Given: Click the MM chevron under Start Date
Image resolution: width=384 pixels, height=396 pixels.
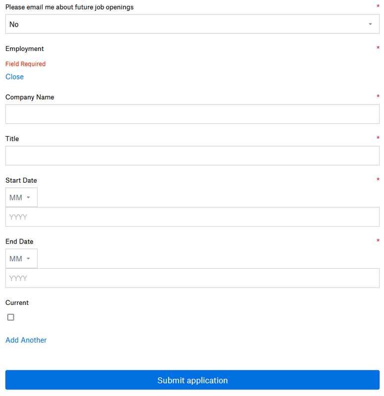Looking at the screenshot, I should pyautogui.click(x=30, y=197).
